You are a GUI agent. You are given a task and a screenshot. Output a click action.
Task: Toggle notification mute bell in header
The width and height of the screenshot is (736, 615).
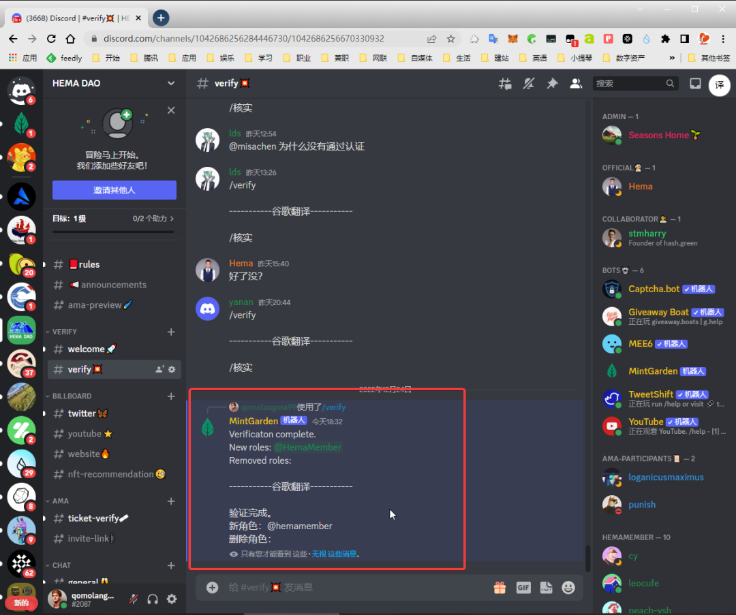[x=529, y=84]
